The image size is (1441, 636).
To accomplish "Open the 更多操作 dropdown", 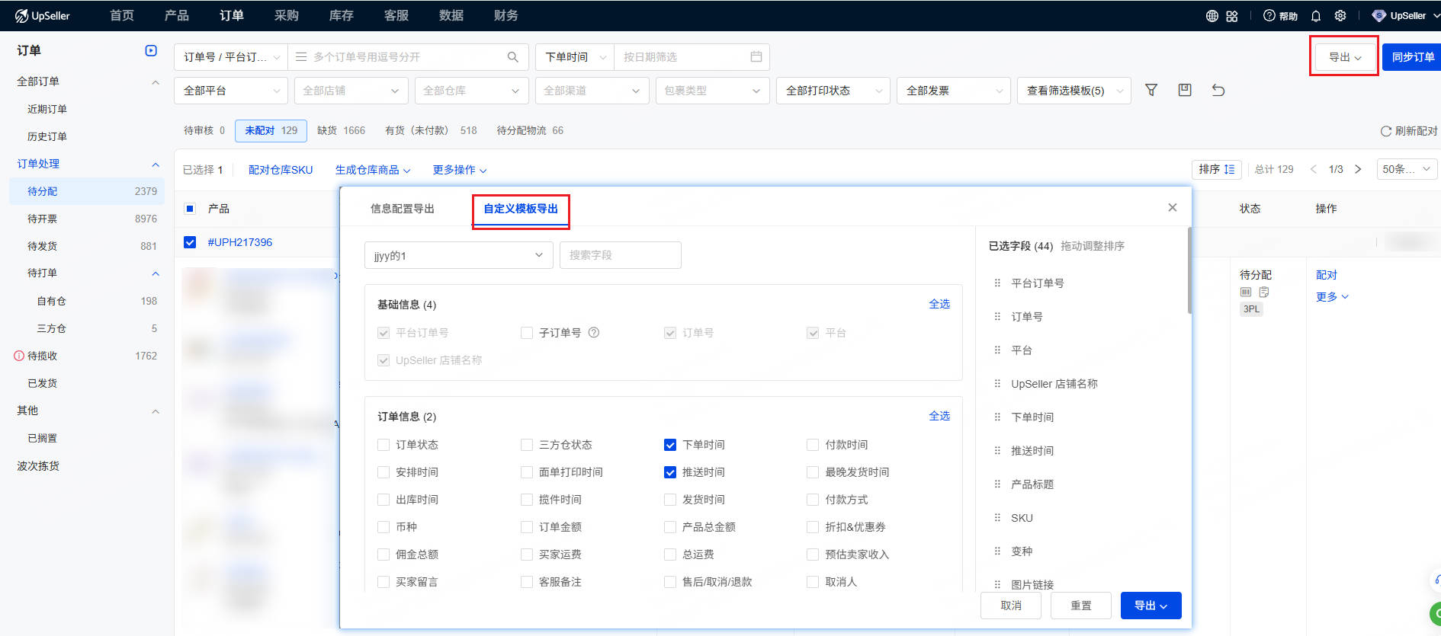I will pos(459,170).
